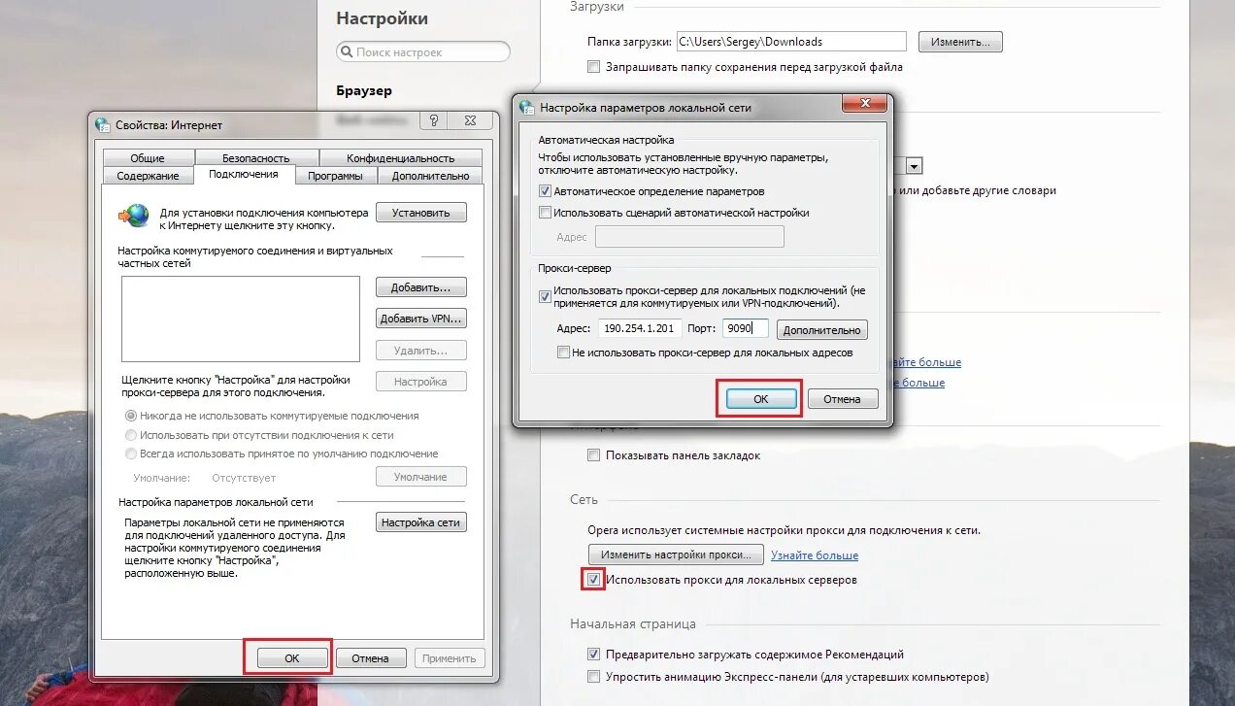Click the Добавить VPN... button
Viewport: 1235px width, 706px height.
tap(420, 319)
